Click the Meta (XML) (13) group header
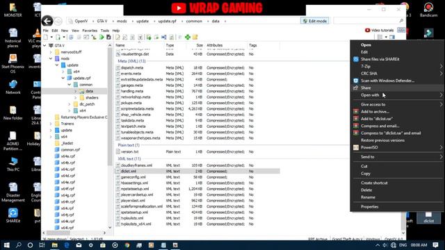Viewport: 445px width, 250px height. tap(131, 61)
